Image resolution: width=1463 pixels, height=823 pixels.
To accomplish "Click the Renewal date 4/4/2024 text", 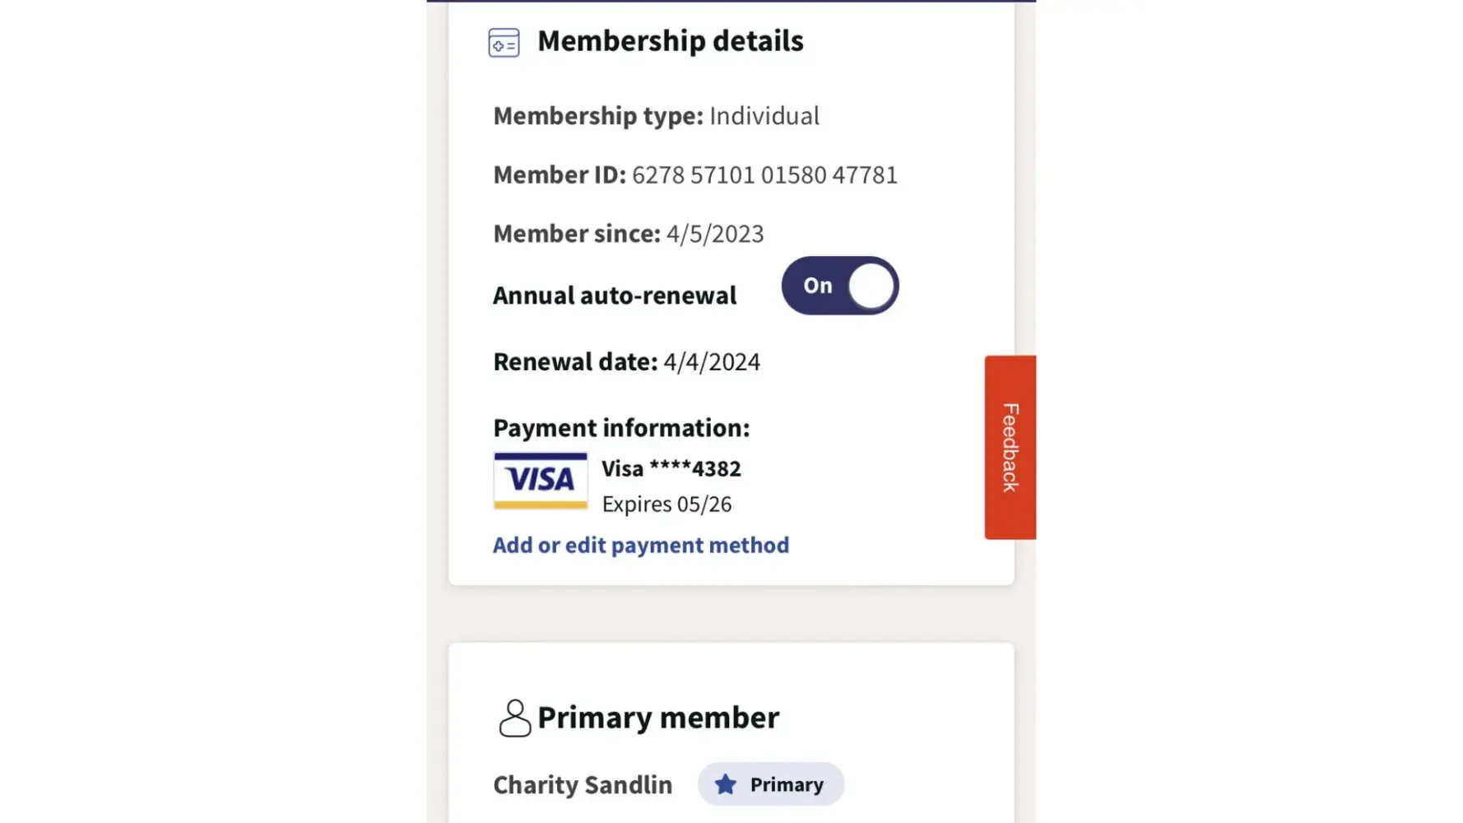I will click(x=712, y=362).
